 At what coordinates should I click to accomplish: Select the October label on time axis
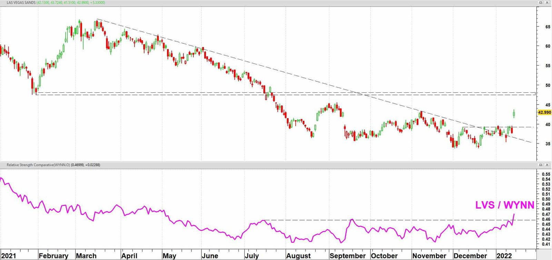click(384, 256)
